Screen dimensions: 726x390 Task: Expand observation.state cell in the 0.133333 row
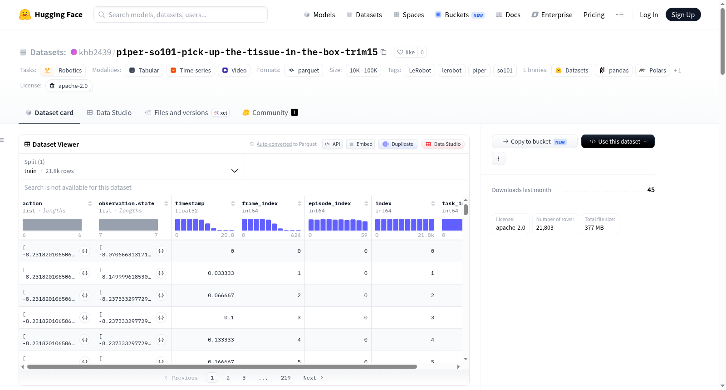pos(161,340)
